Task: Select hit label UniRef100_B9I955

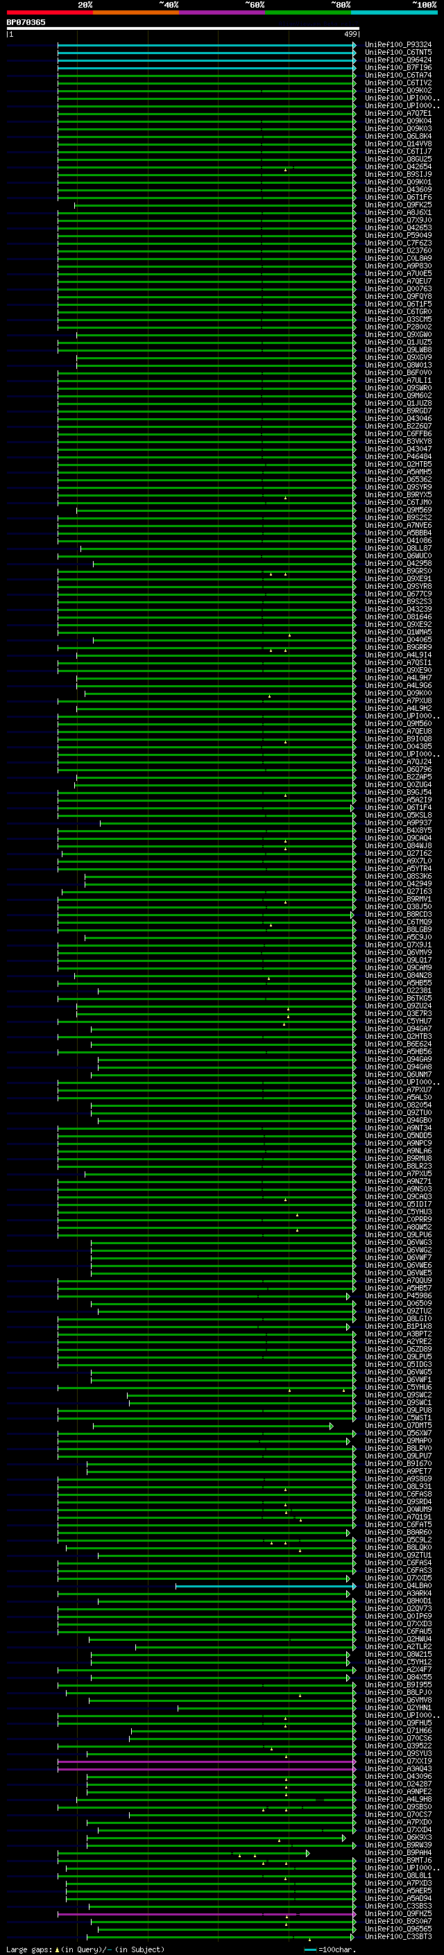Action: point(398,1686)
